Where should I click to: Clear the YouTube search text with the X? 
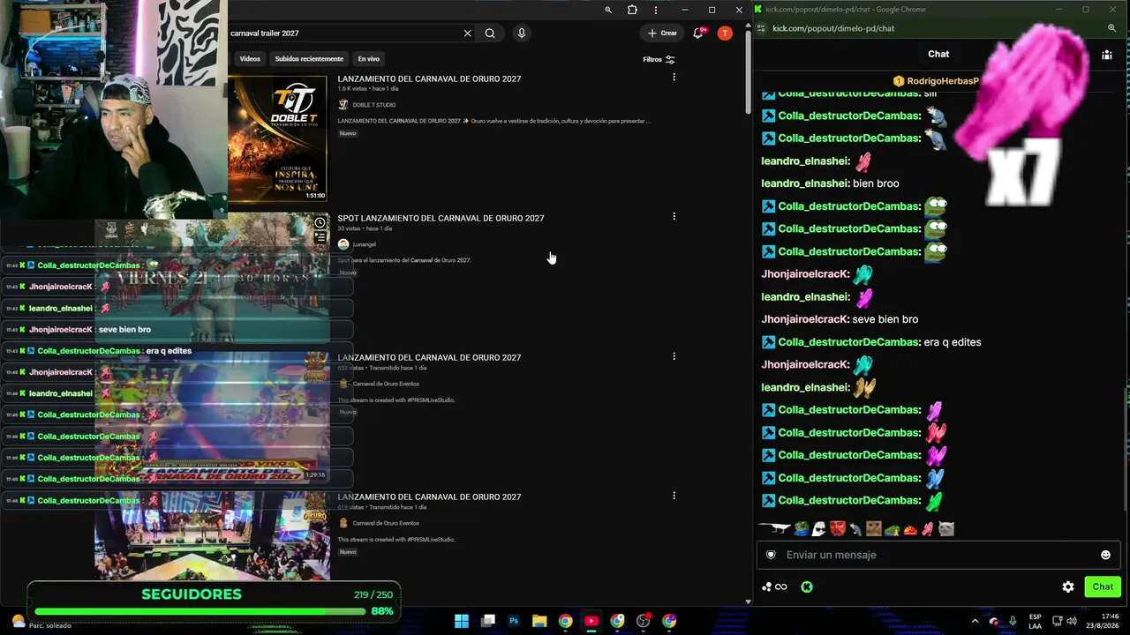468,34
